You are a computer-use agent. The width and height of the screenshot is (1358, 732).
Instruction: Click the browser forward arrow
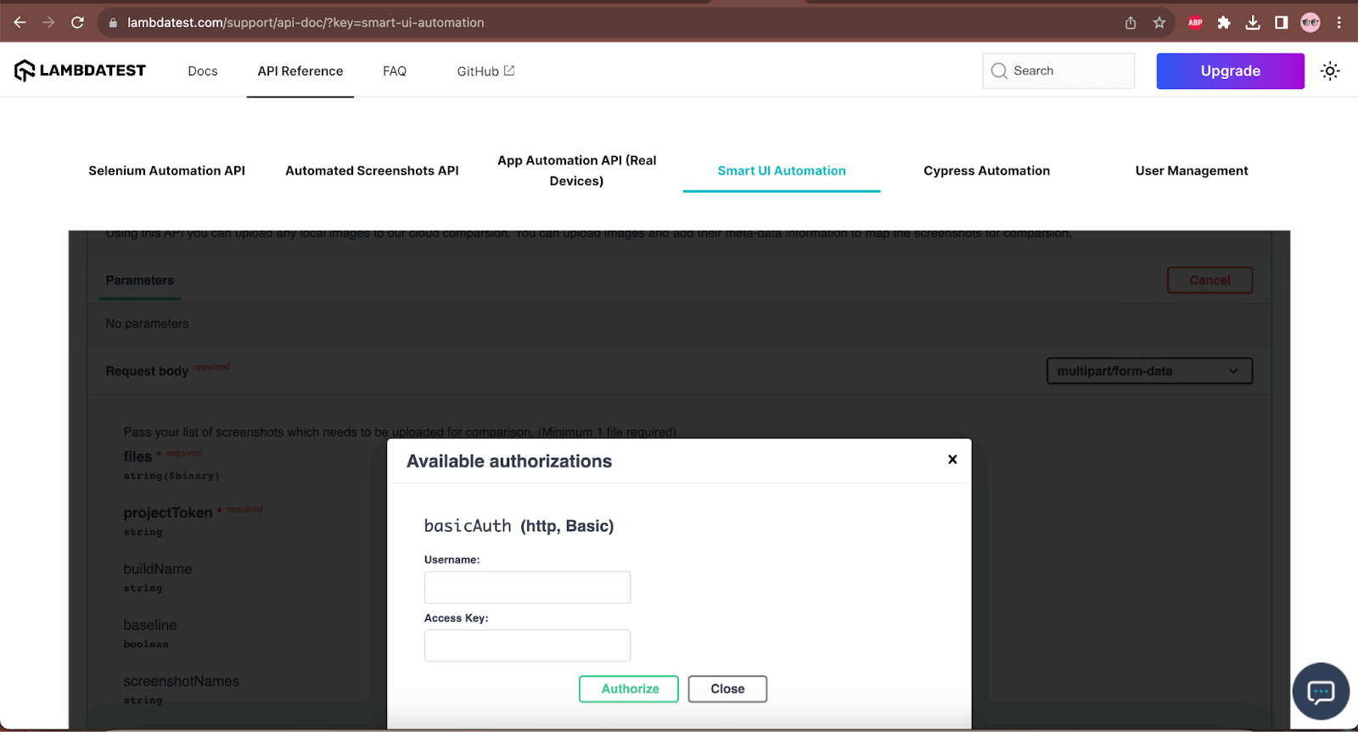pyautogui.click(x=48, y=23)
